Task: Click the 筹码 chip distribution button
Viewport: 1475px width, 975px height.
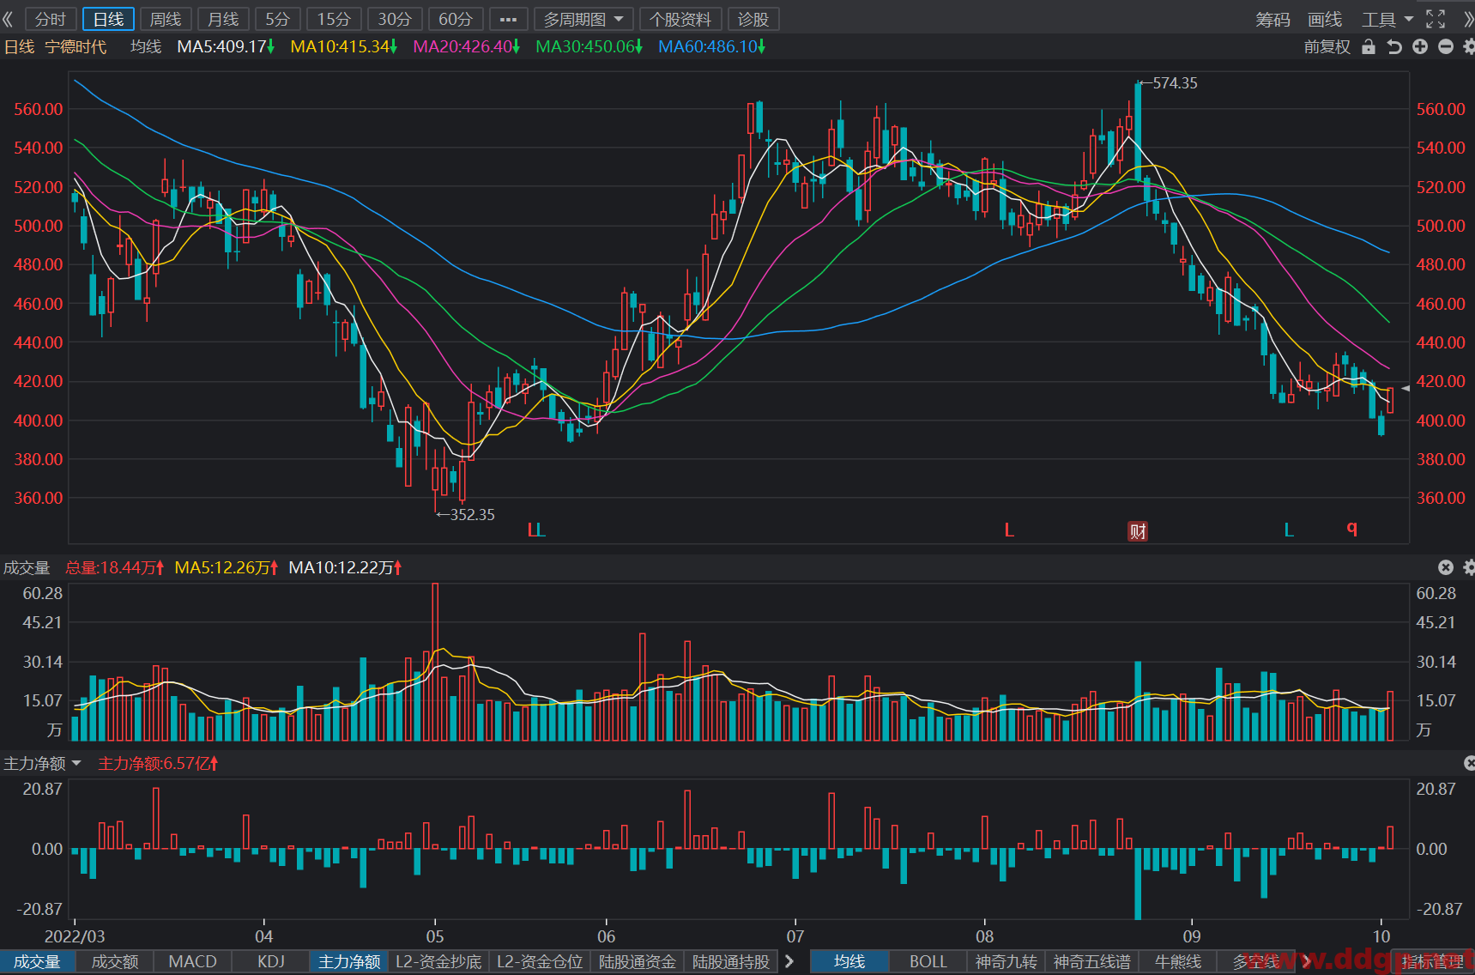Action: point(1272,19)
